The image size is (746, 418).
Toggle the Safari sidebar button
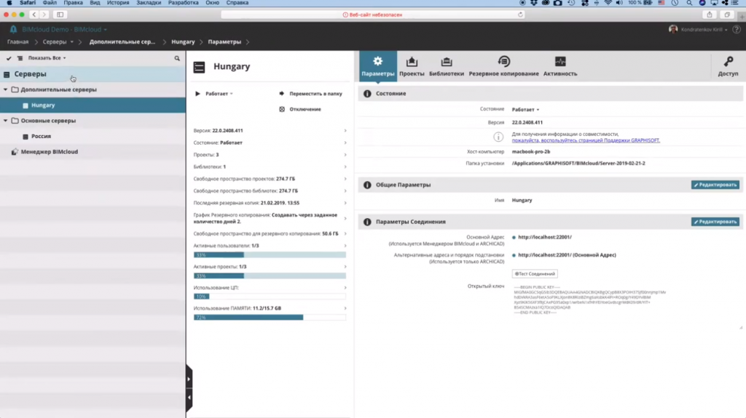tap(60, 15)
